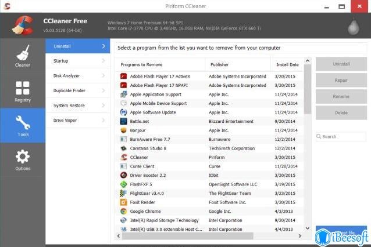Click FlightGear v3.4.0 icon
This screenshot has height=247, width=371.
[123, 193]
